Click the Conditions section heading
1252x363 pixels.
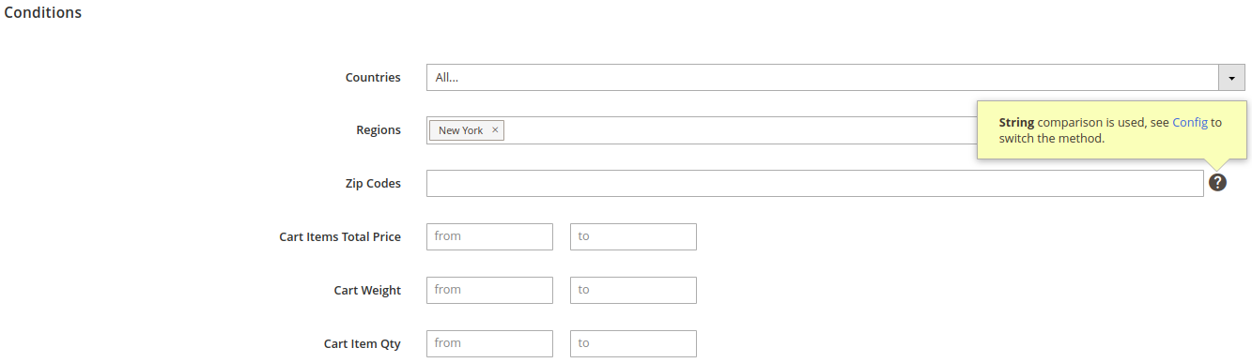[43, 13]
